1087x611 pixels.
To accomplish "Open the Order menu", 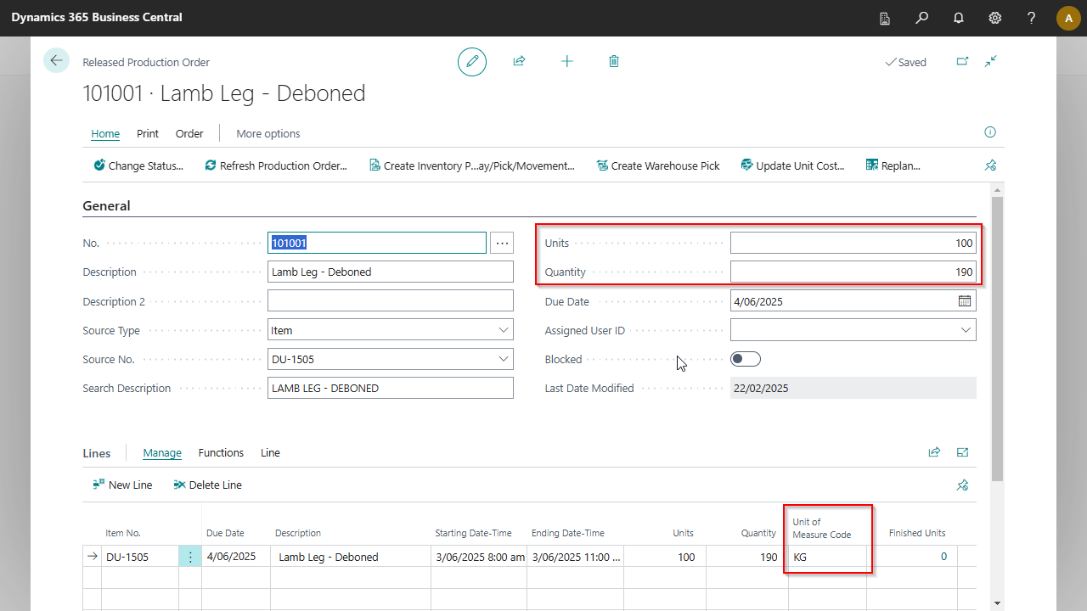I will point(189,133).
